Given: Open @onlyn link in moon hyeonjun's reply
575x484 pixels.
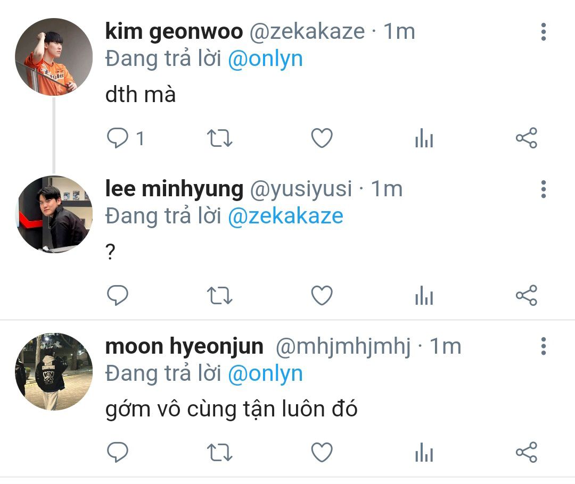Looking at the screenshot, I should 266,373.
